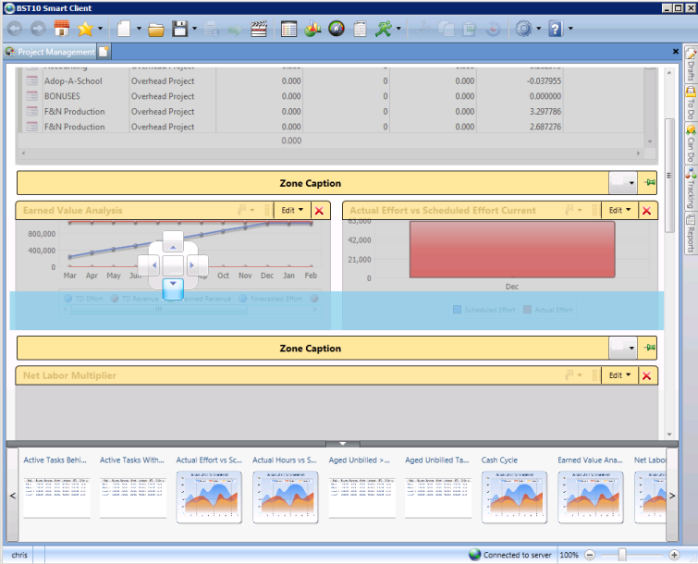Open Edit dropdown on Net Labor Multiplier
The height and width of the screenshot is (564, 698).
pos(619,375)
